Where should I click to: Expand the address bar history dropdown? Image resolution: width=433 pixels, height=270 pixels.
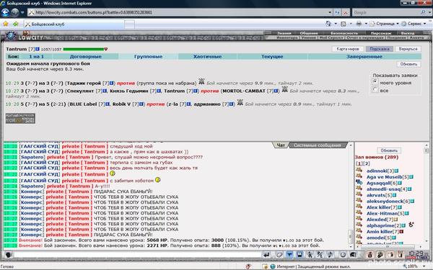coord(330,12)
